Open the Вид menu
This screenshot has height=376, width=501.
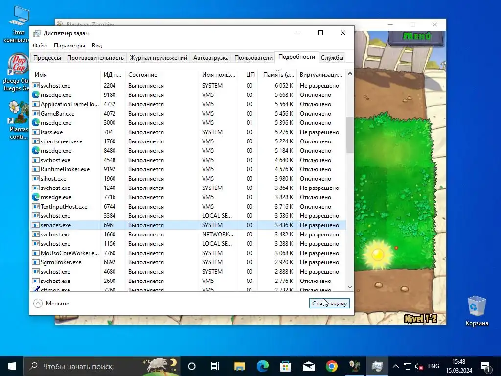coord(97,46)
